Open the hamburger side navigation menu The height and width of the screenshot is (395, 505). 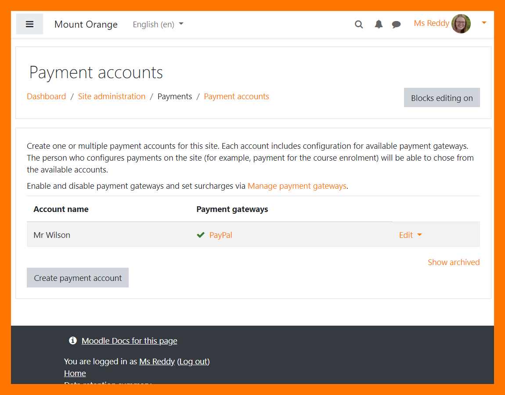tap(29, 24)
